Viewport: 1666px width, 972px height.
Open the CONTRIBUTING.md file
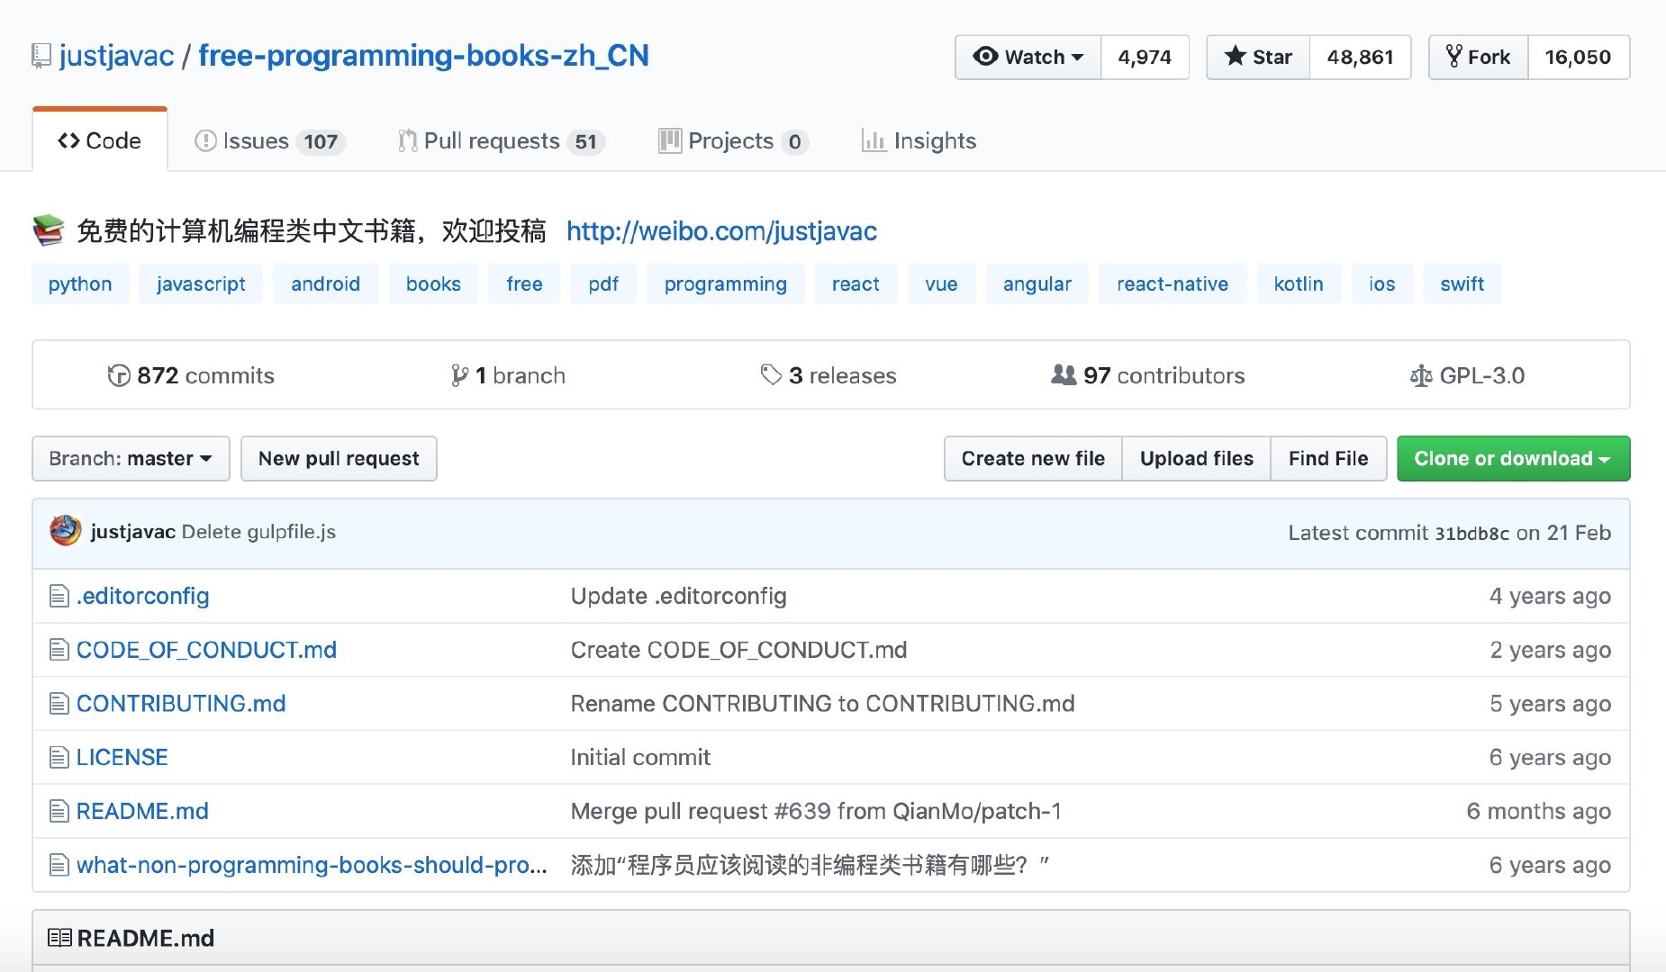click(x=181, y=704)
